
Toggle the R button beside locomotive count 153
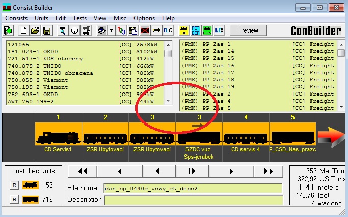pos(15,185)
